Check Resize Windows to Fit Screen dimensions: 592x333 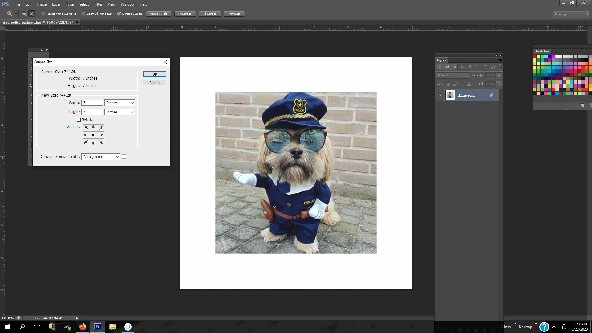click(x=43, y=14)
